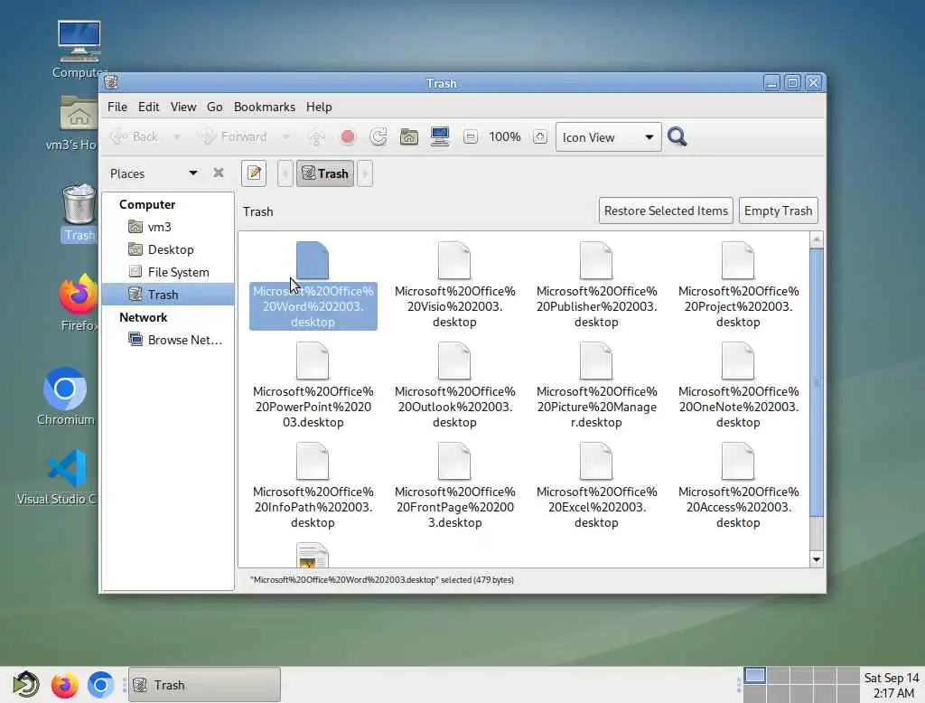Select File System in the sidebar

pyautogui.click(x=178, y=272)
